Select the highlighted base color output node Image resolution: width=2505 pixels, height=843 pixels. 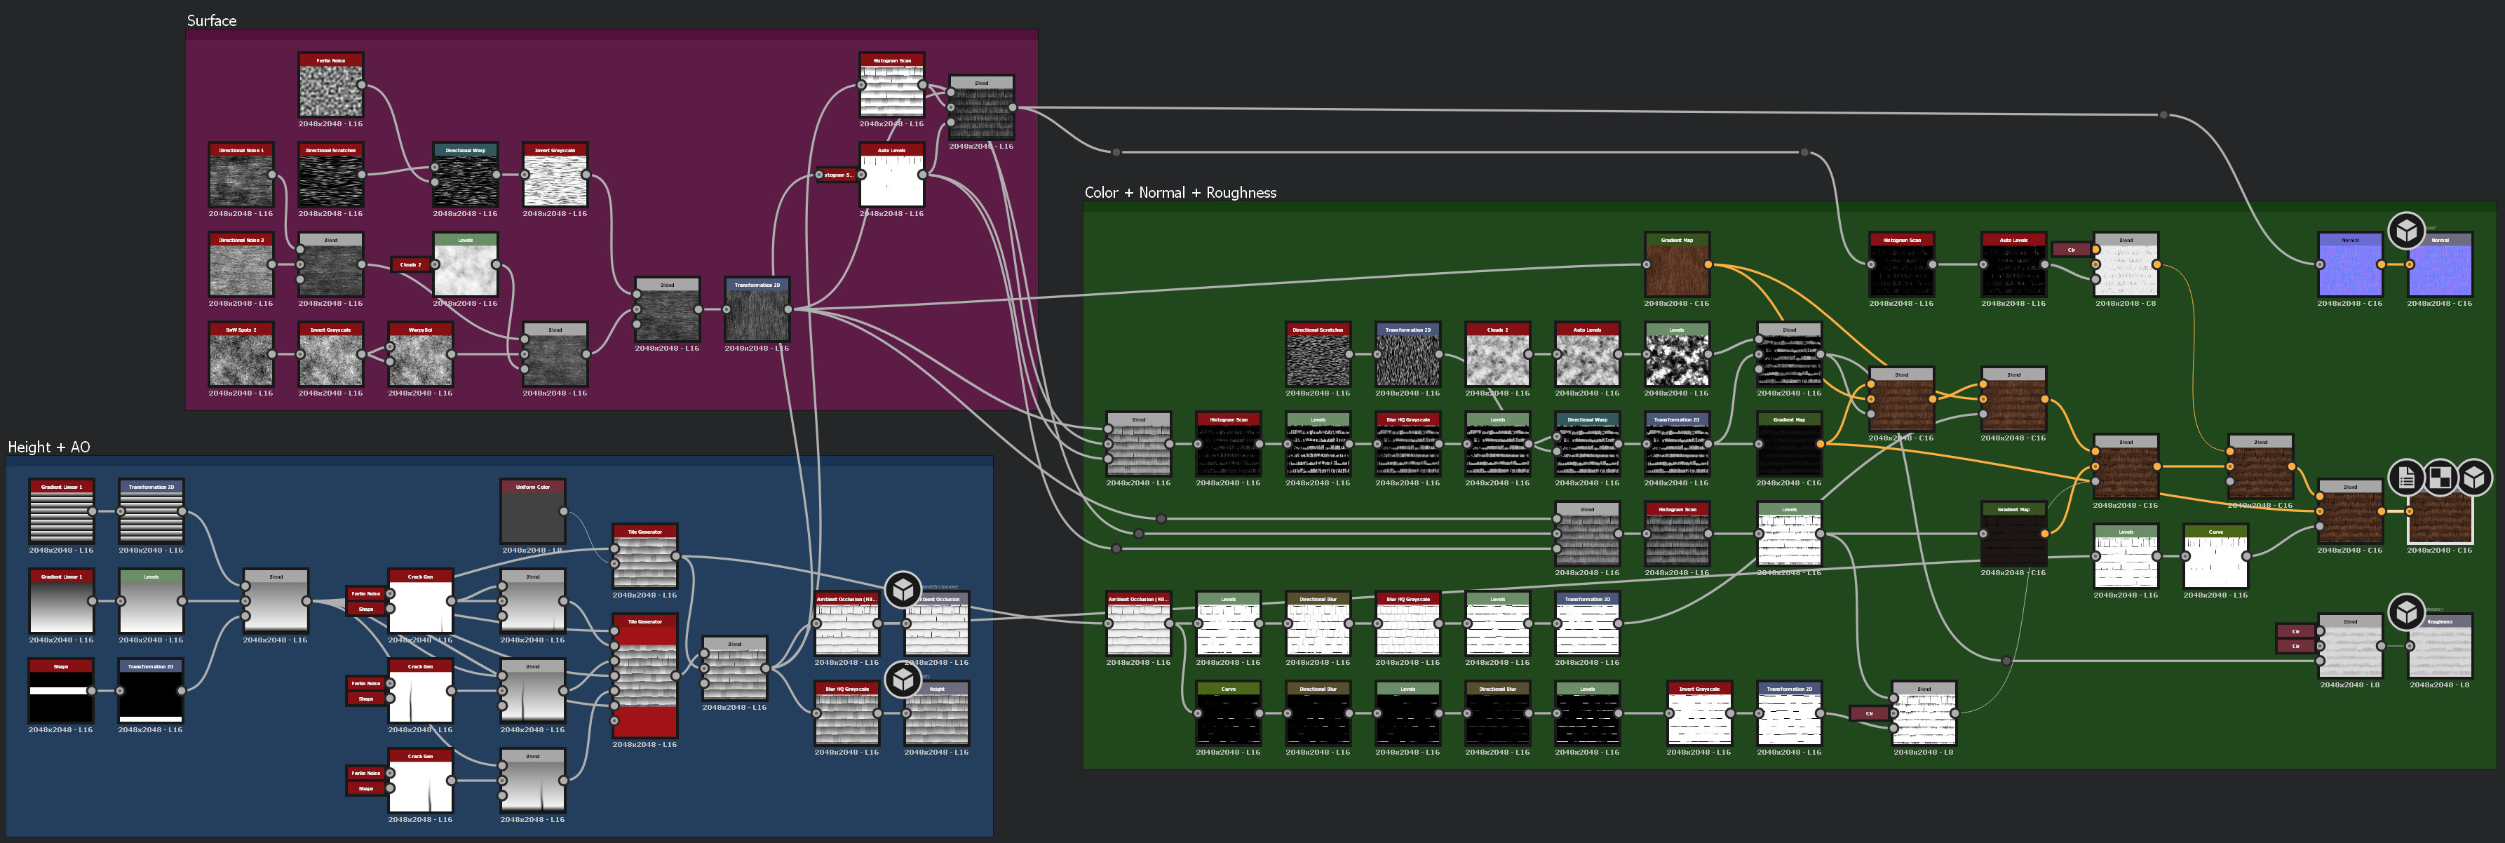2440,511
